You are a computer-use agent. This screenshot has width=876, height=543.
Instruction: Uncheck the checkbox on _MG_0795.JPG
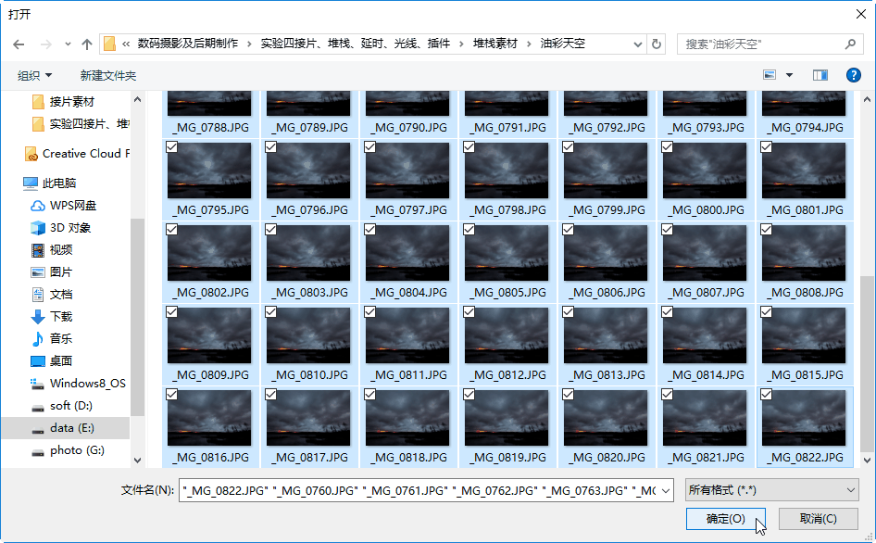coord(171,147)
